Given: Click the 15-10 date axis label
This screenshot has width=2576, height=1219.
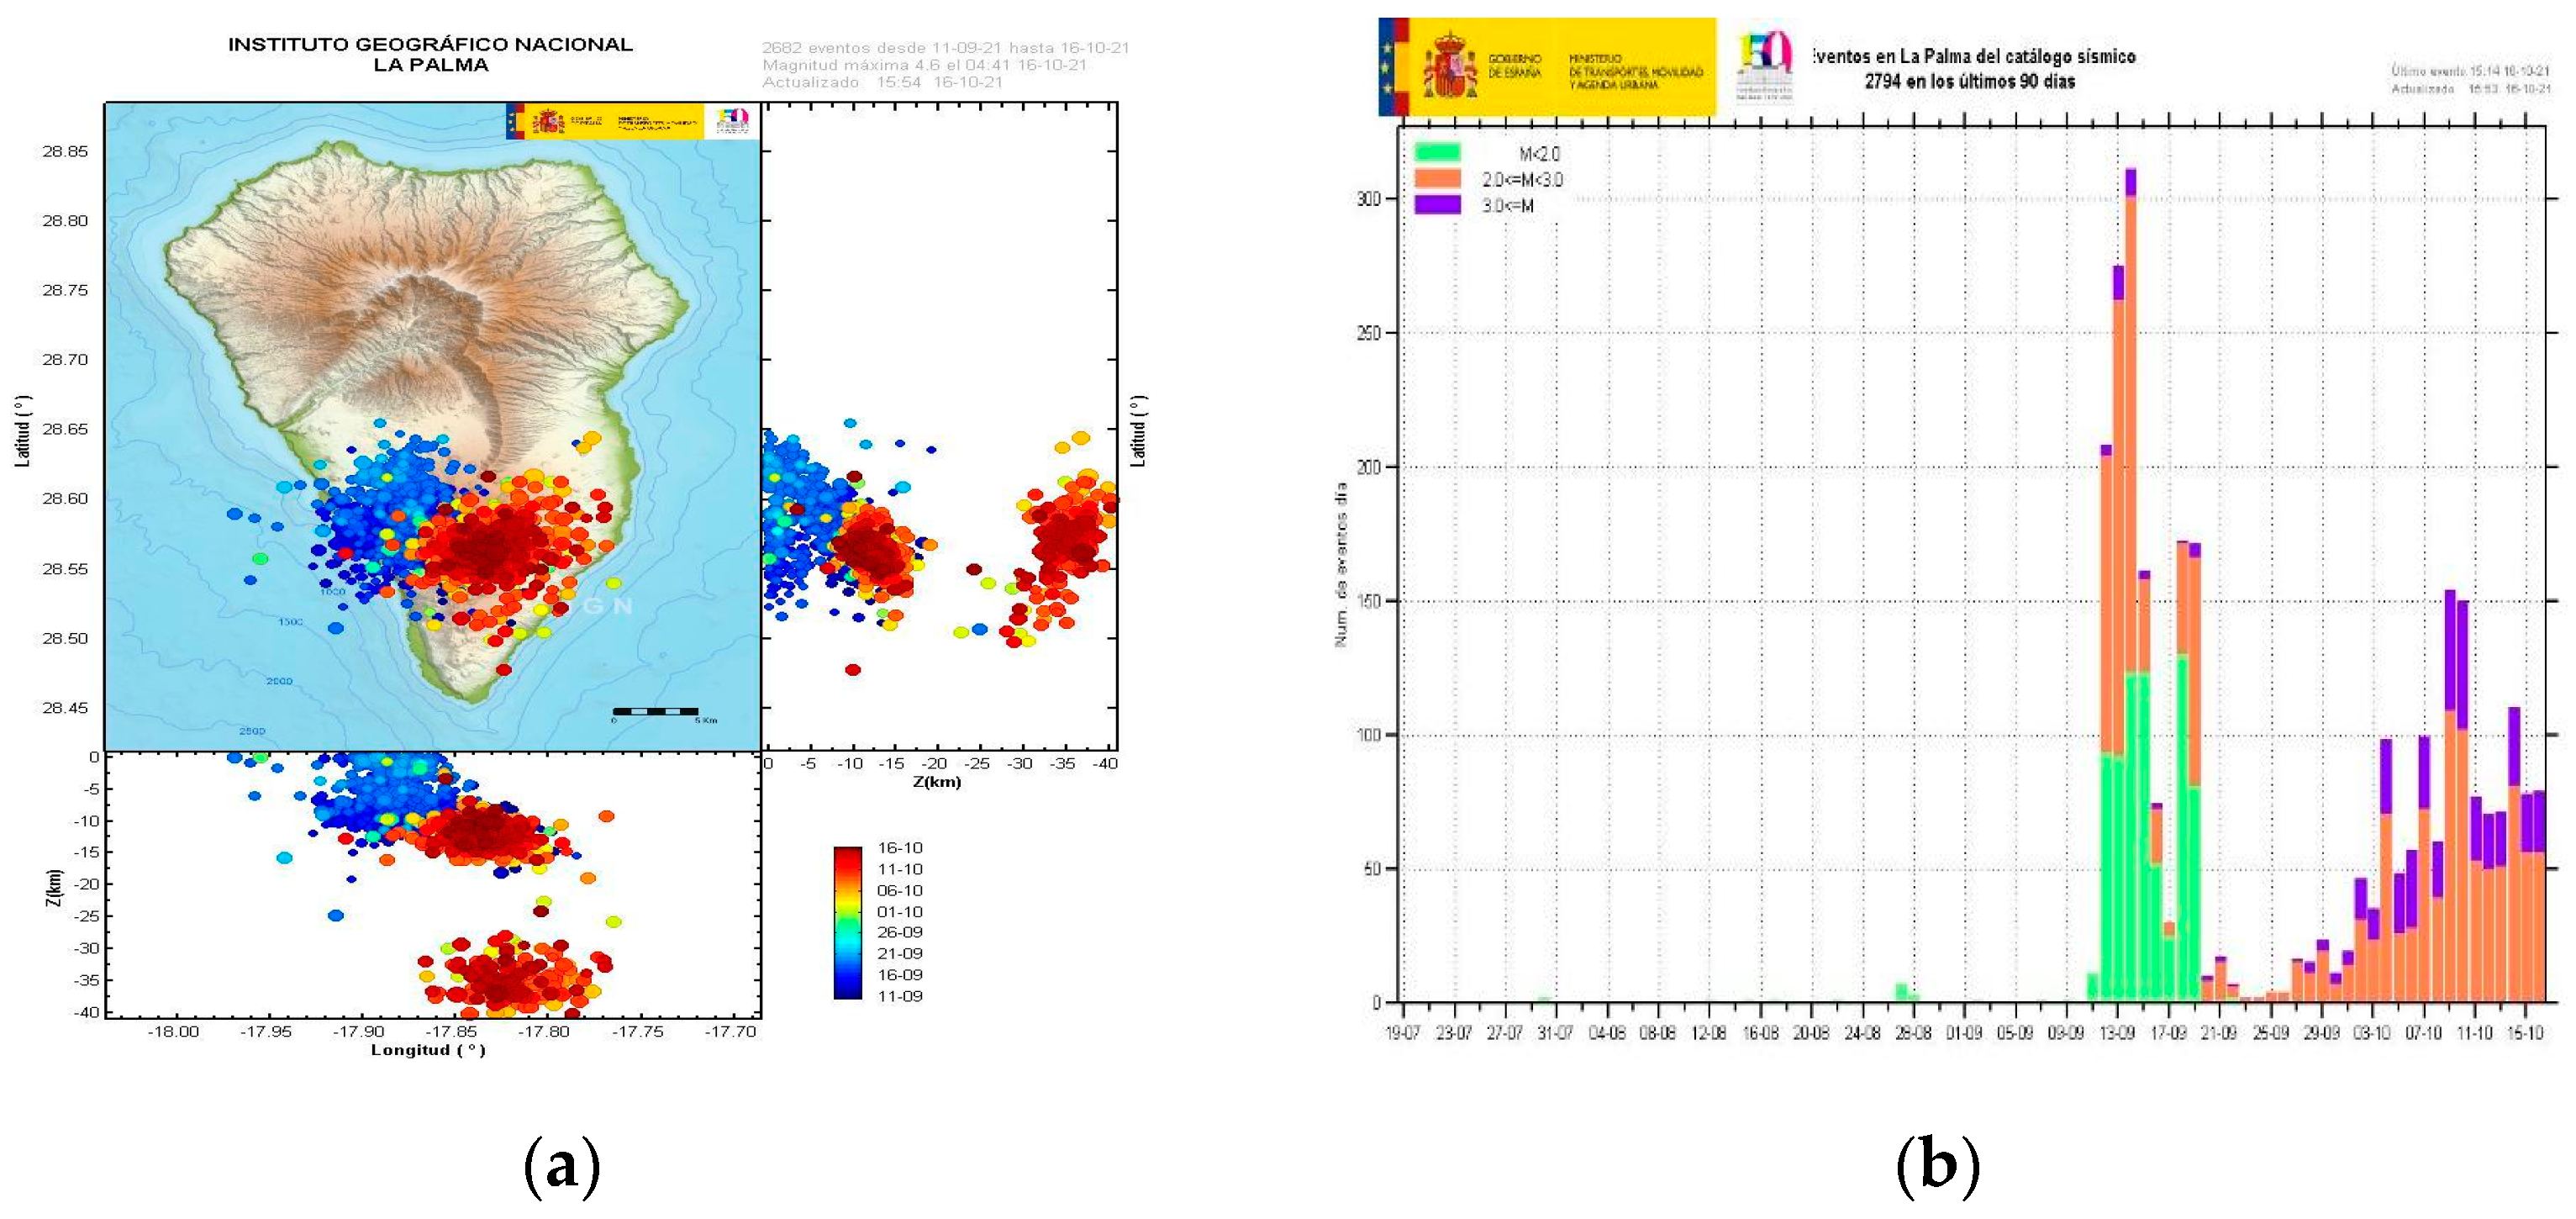Looking at the screenshot, I should coord(2524,1033).
